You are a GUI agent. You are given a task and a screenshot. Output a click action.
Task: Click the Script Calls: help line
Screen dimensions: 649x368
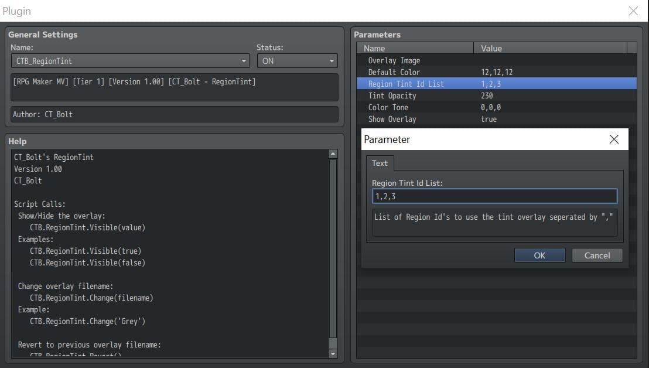(x=40, y=204)
